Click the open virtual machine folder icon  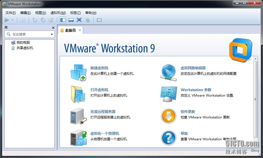pyautogui.click(x=78, y=94)
